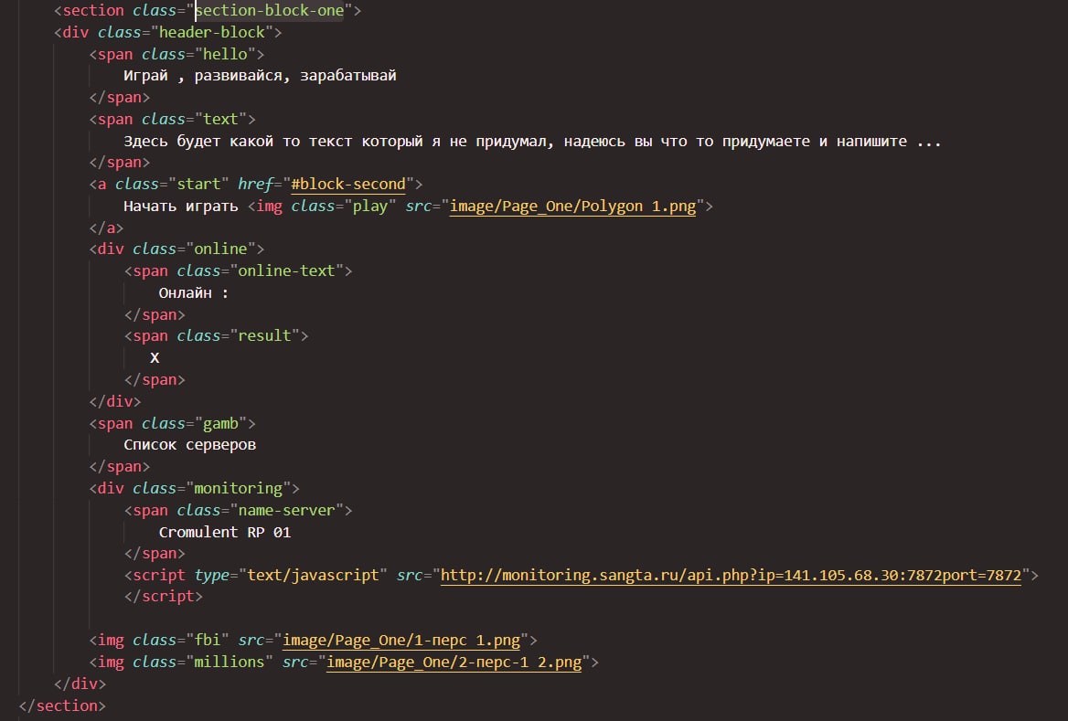This screenshot has height=721, width=1068.
Task: Follow the "#block-second" href link
Action: [x=348, y=185]
